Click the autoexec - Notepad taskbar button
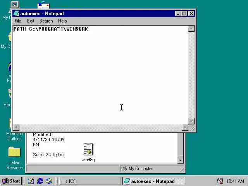 tap(153, 181)
